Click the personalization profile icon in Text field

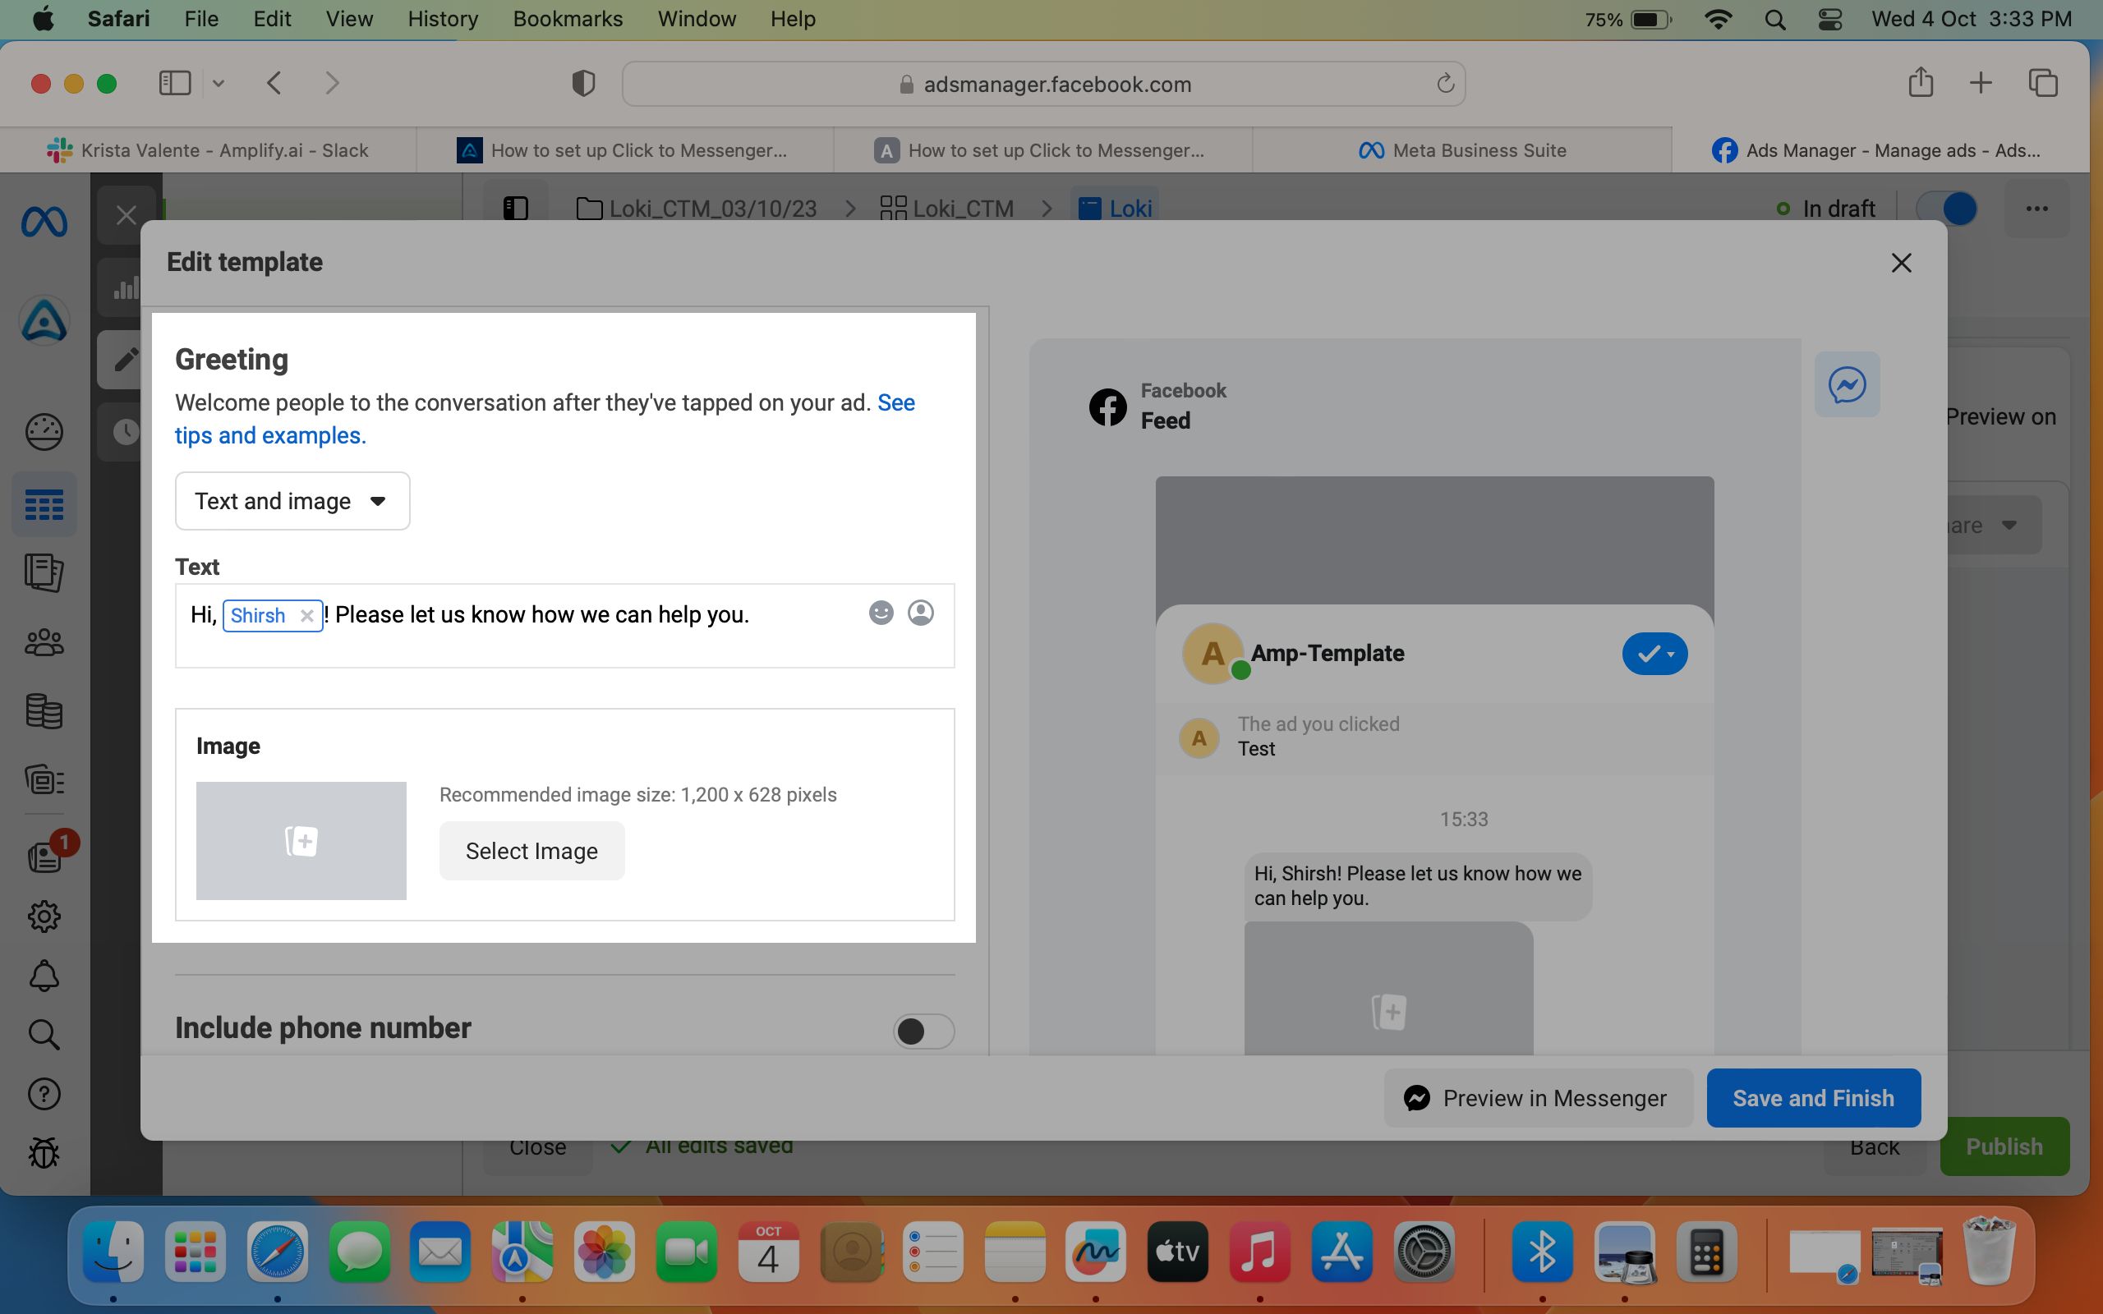pos(920,613)
